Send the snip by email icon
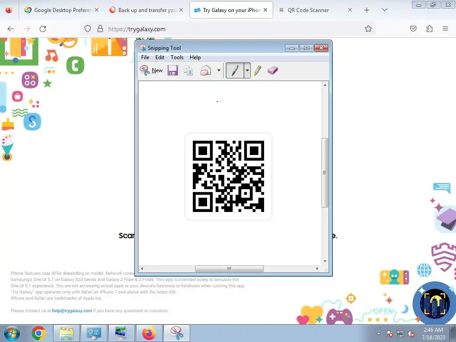Screen dimensions: 456x342 click(x=206, y=70)
